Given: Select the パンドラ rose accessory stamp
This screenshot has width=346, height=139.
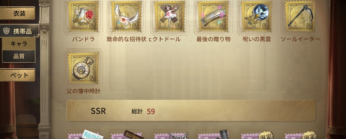Looking at the screenshot, I should [x=83, y=16].
